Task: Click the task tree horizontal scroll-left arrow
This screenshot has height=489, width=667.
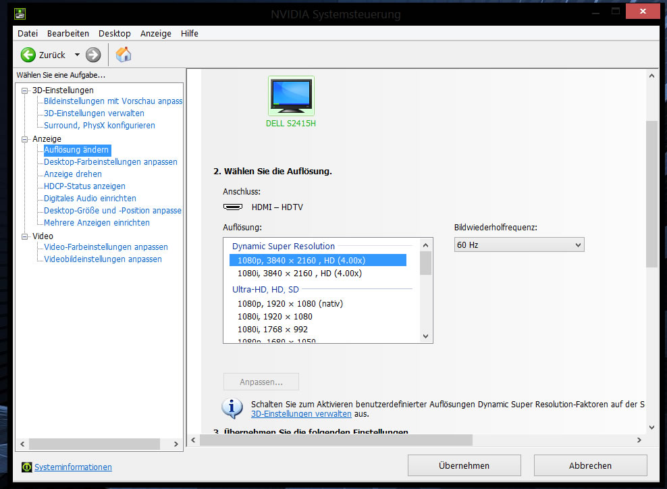Action: 22,444
